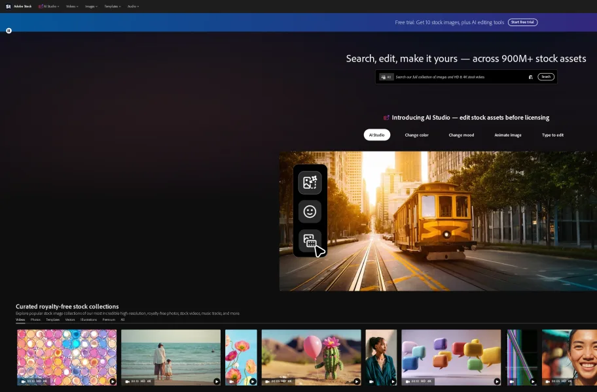Click the visual search camera icon
This screenshot has height=392, width=597.
click(x=530, y=77)
